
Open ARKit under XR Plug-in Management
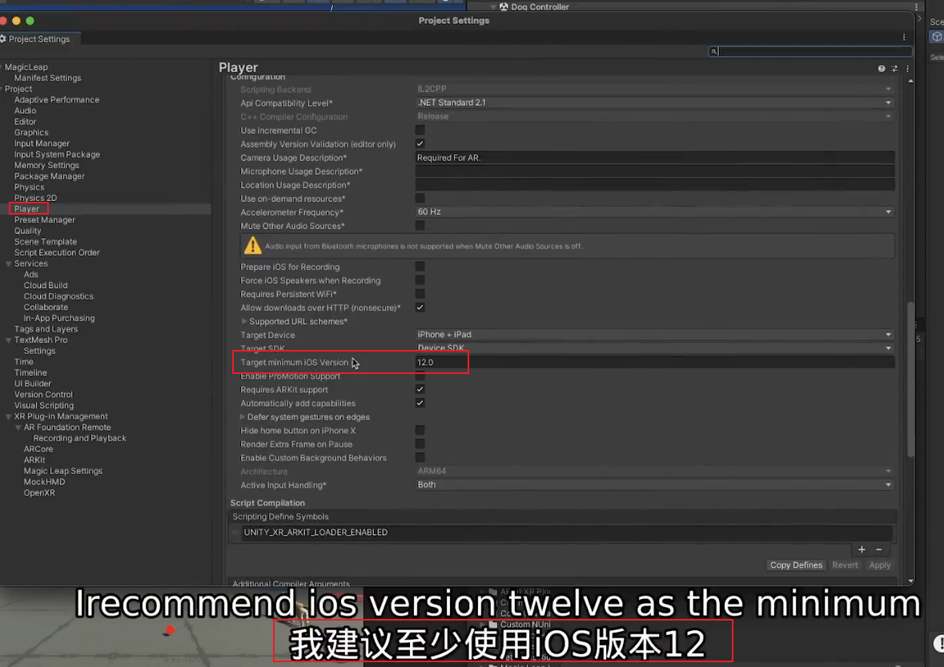click(34, 460)
